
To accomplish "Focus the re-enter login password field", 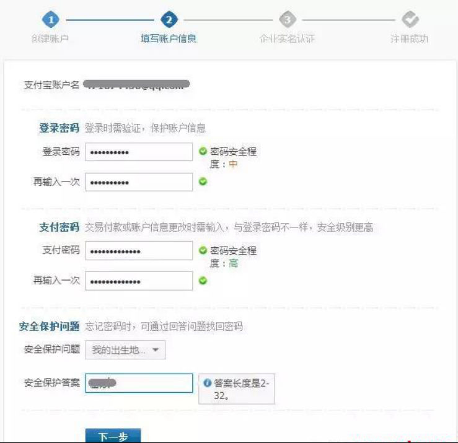I will click(139, 182).
